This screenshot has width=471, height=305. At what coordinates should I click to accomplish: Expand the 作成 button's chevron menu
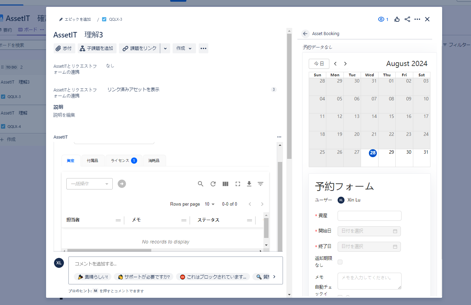point(190,48)
